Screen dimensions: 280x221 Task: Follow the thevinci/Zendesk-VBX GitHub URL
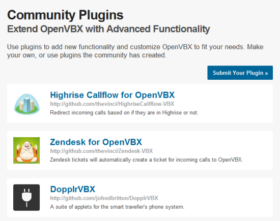point(101,151)
